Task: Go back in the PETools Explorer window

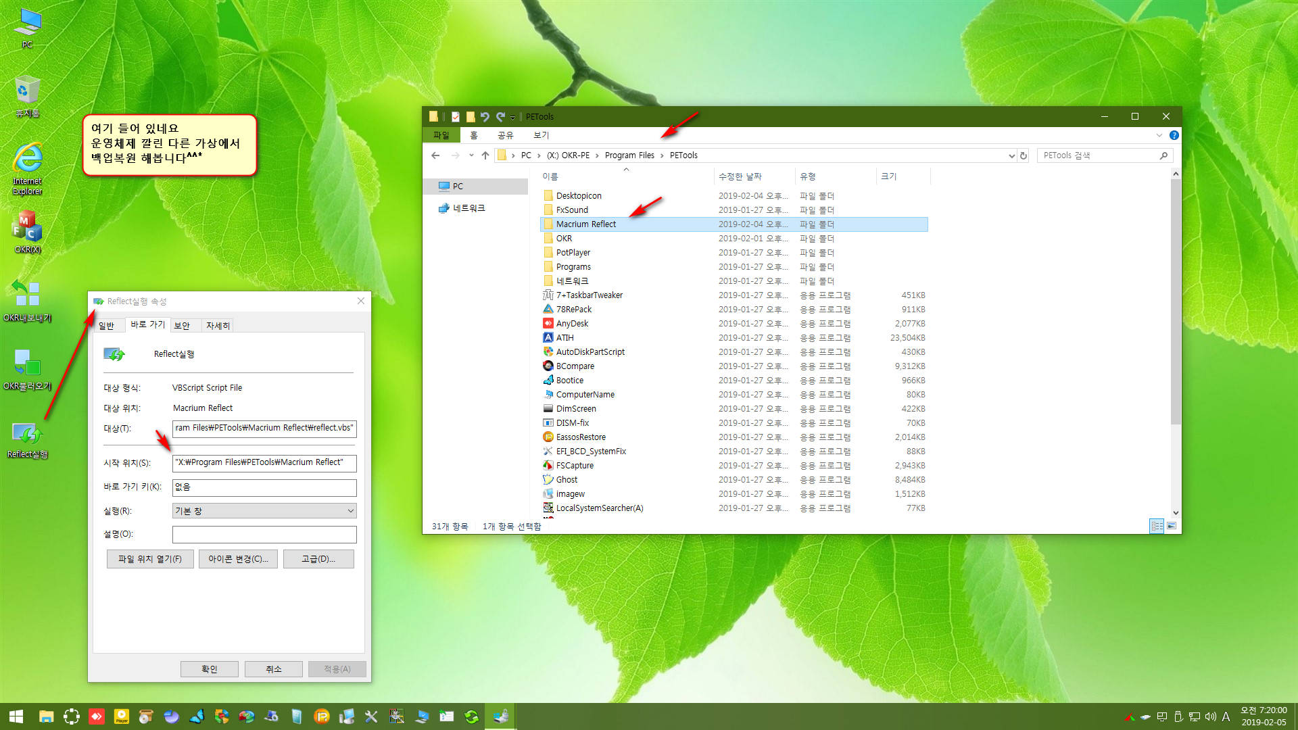Action: [435, 155]
